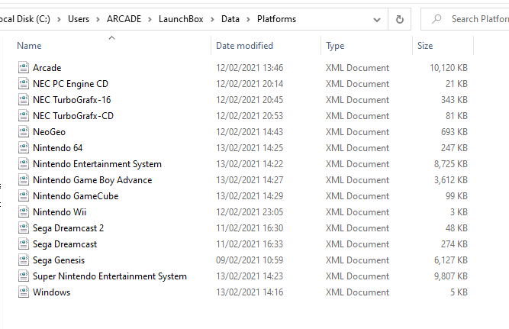Select the Nintendo Entertainment System file name
Image resolution: width=509 pixels, height=329 pixels.
click(97, 164)
